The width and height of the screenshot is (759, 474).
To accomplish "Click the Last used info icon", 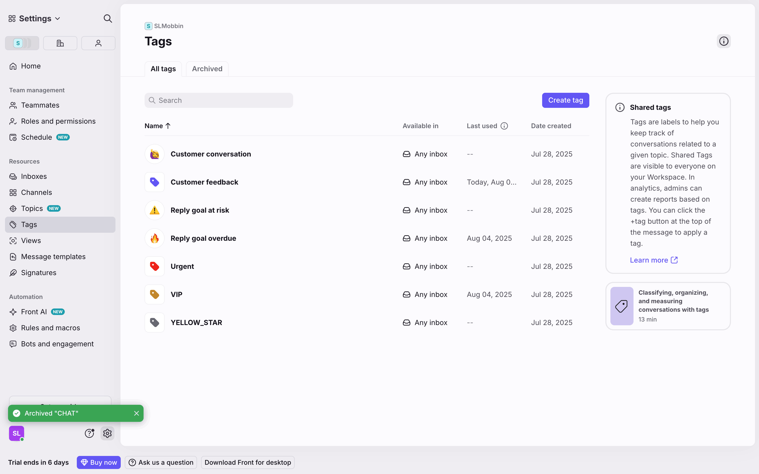I will (504, 126).
